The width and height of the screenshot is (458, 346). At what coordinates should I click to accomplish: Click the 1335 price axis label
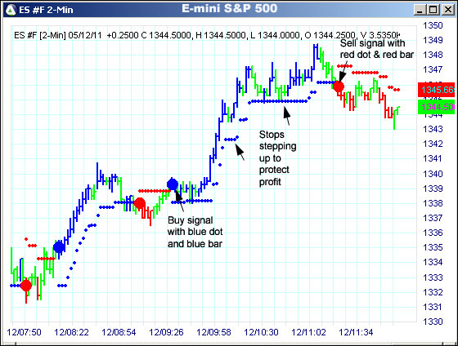pos(433,247)
